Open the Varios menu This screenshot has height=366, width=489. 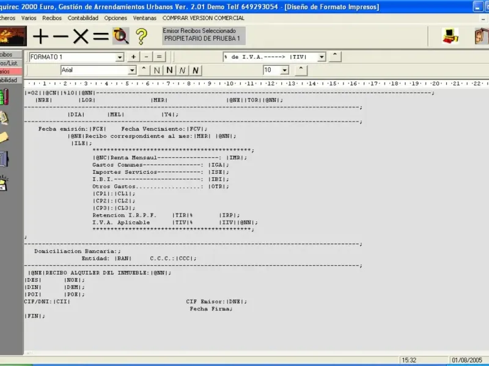point(29,18)
